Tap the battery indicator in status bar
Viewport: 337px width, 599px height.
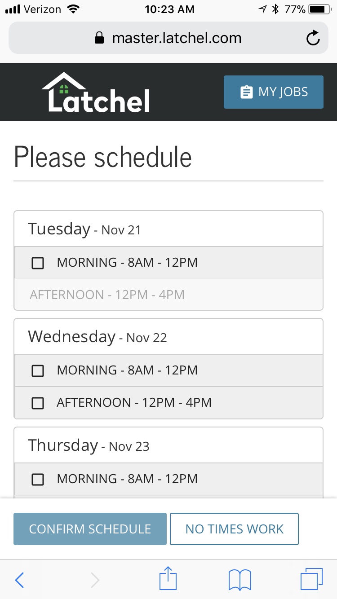pyautogui.click(x=319, y=9)
